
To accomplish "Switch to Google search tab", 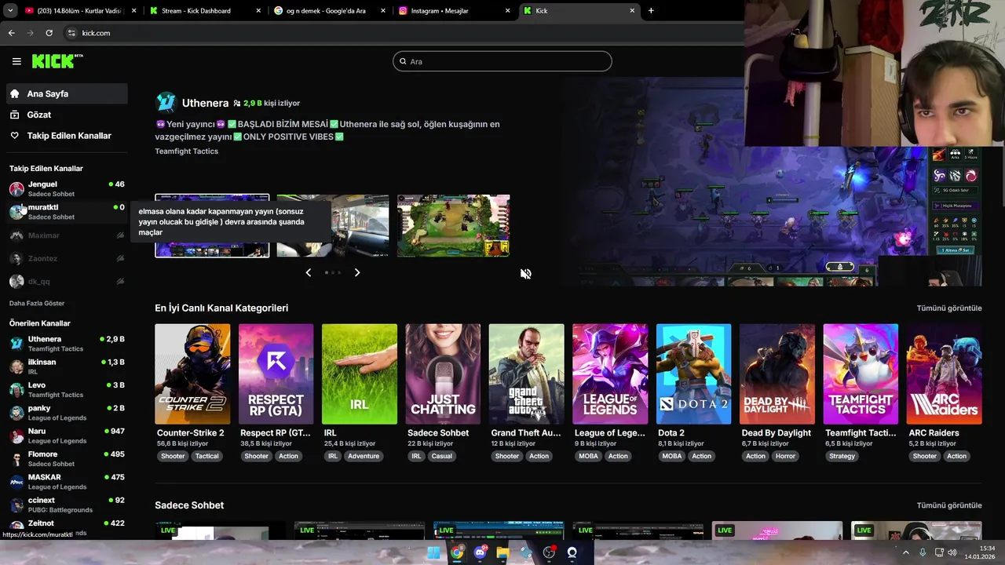I will point(328,11).
